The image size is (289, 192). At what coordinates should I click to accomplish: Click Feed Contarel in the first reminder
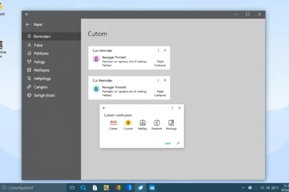160,63
